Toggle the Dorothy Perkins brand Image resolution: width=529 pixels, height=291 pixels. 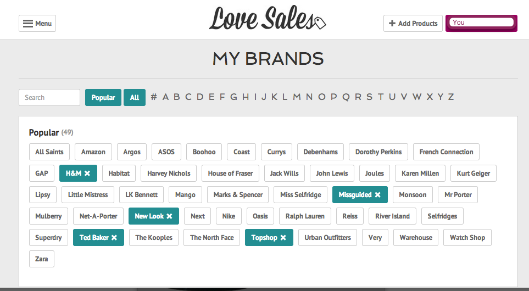tap(378, 152)
